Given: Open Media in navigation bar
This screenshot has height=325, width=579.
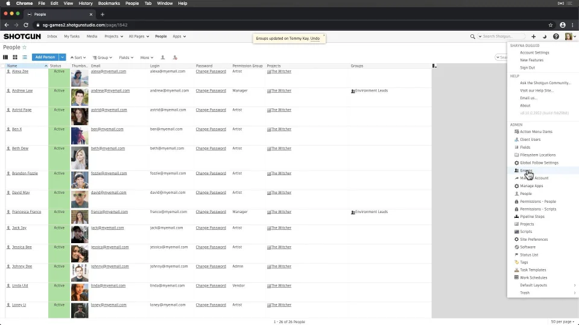Looking at the screenshot, I should (x=92, y=37).
